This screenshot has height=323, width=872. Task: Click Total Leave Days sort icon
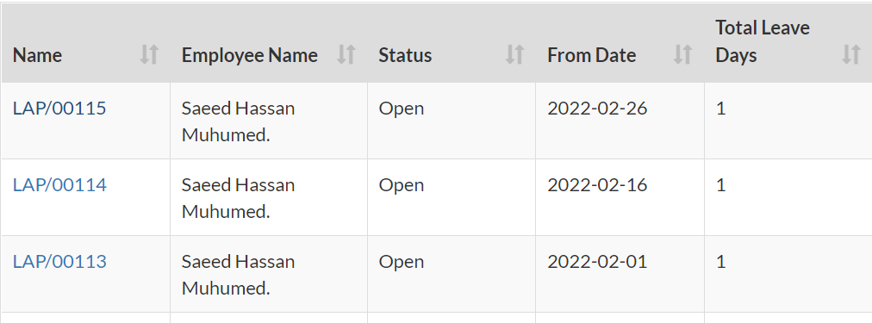pos(851,55)
